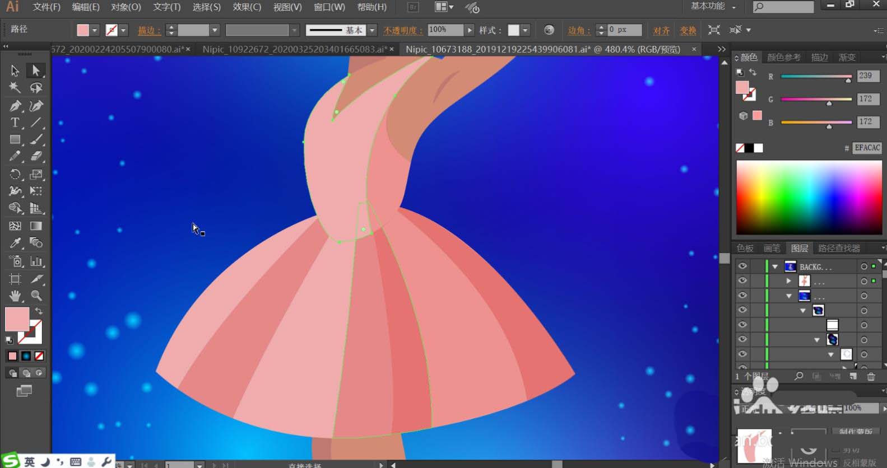Swap fill and stroke in toolbar
The height and width of the screenshot is (468, 887).
(39, 311)
